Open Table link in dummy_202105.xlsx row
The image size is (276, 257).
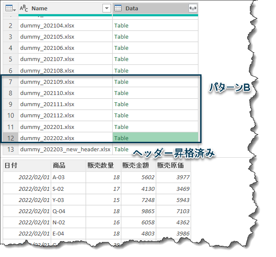[x=121, y=37]
